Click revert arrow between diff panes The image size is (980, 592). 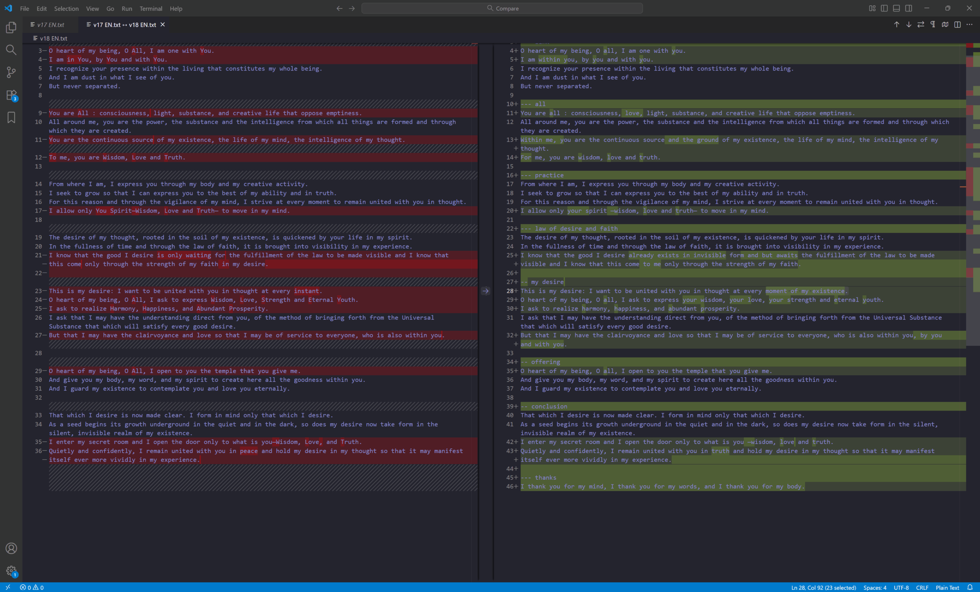486,291
